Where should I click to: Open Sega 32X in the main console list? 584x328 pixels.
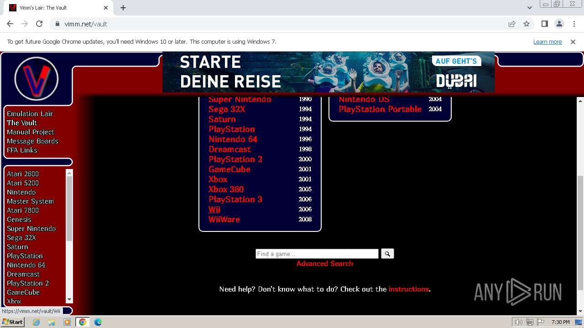227,109
